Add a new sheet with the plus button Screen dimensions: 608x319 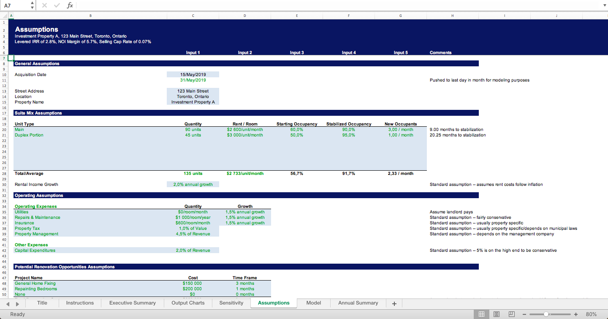(x=394, y=303)
